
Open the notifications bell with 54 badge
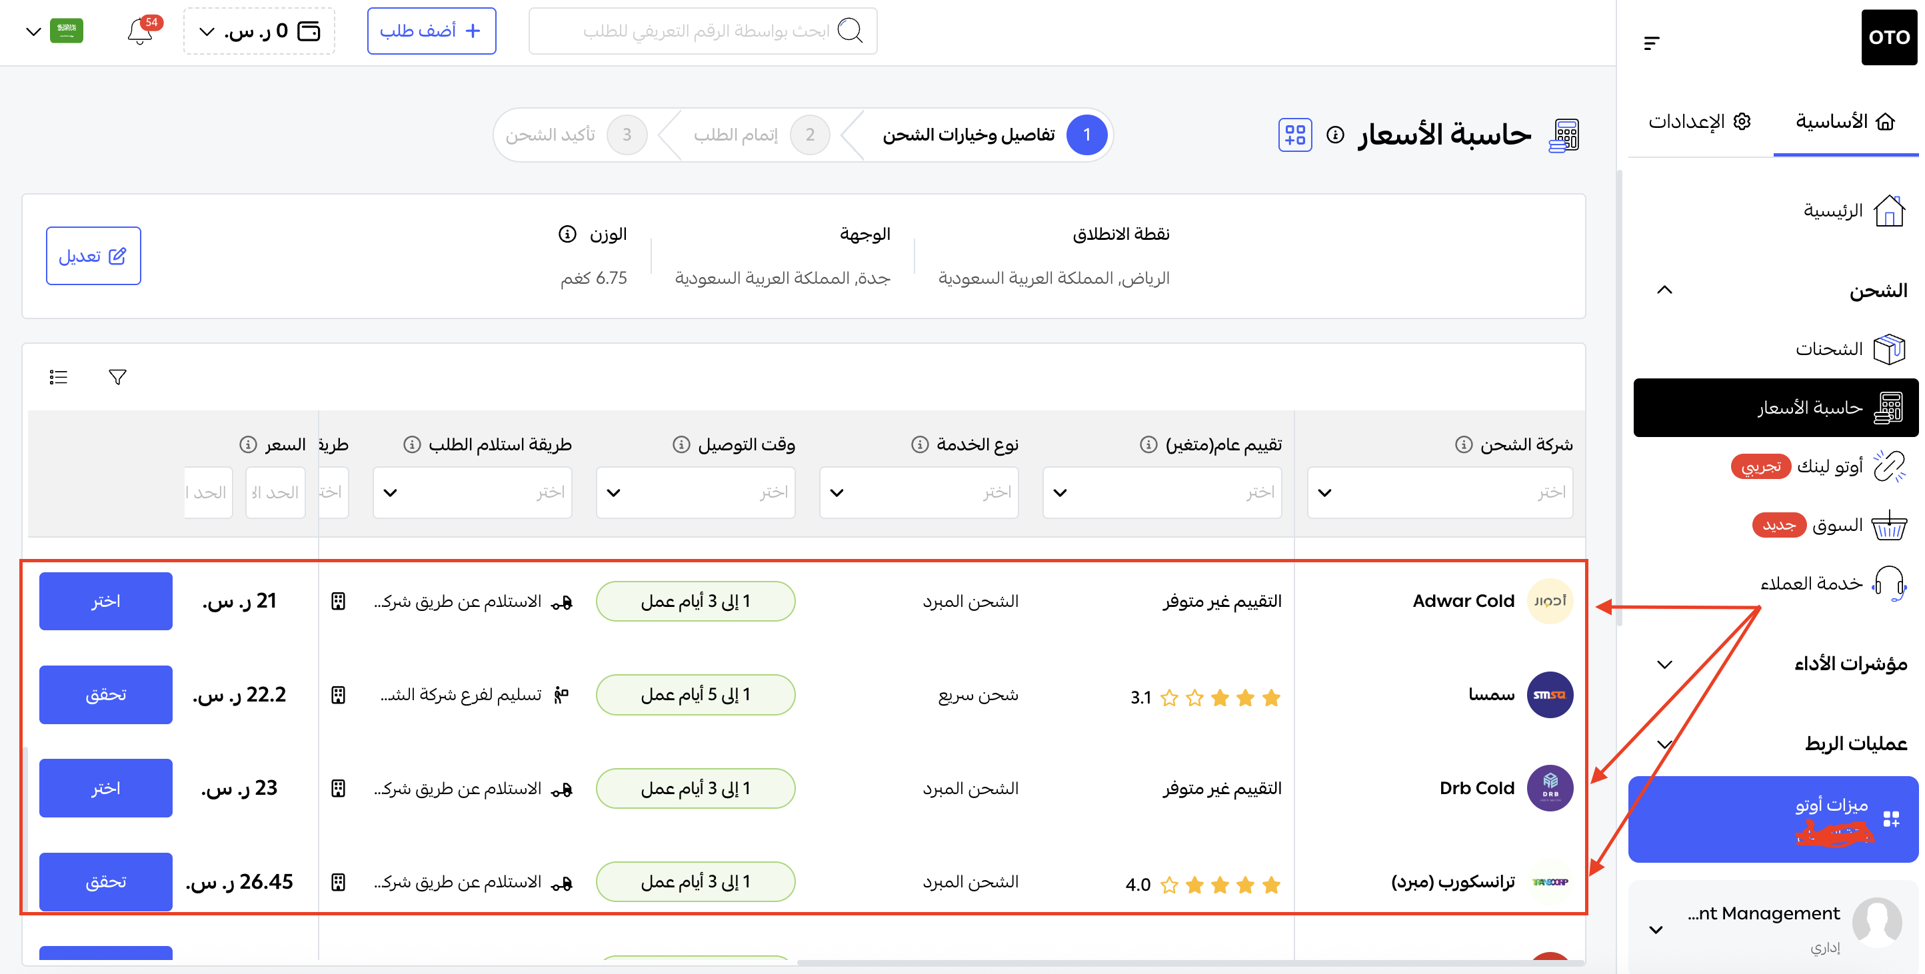[140, 31]
